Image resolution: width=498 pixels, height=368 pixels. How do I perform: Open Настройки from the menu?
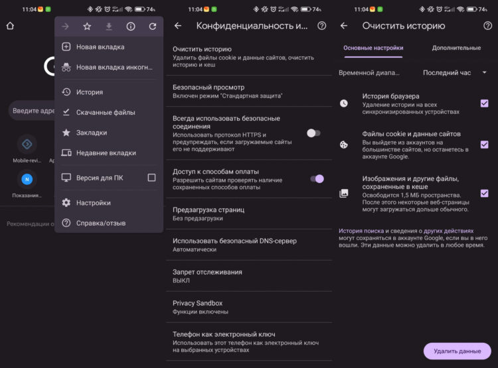click(109, 203)
